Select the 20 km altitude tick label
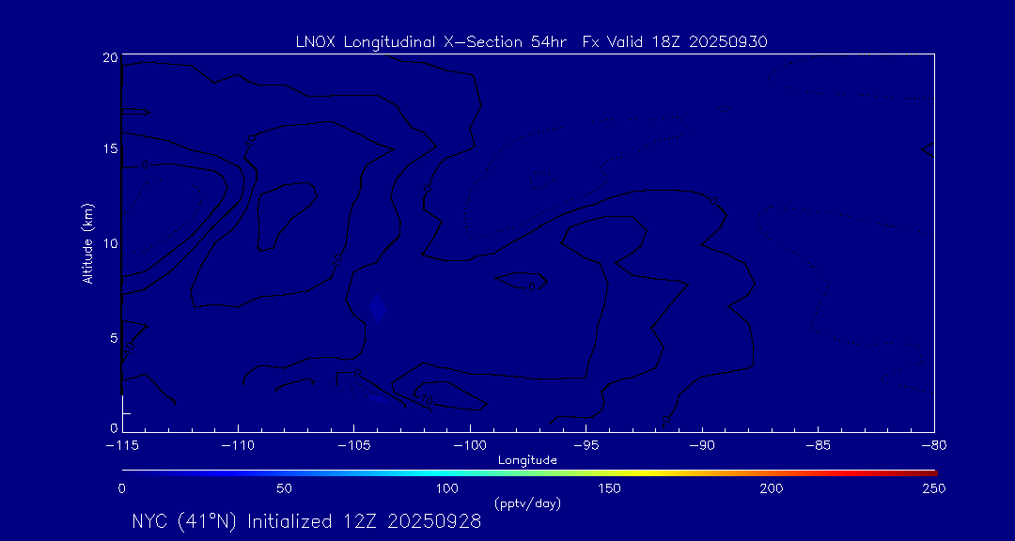The height and width of the screenshot is (541, 1015). point(110,58)
